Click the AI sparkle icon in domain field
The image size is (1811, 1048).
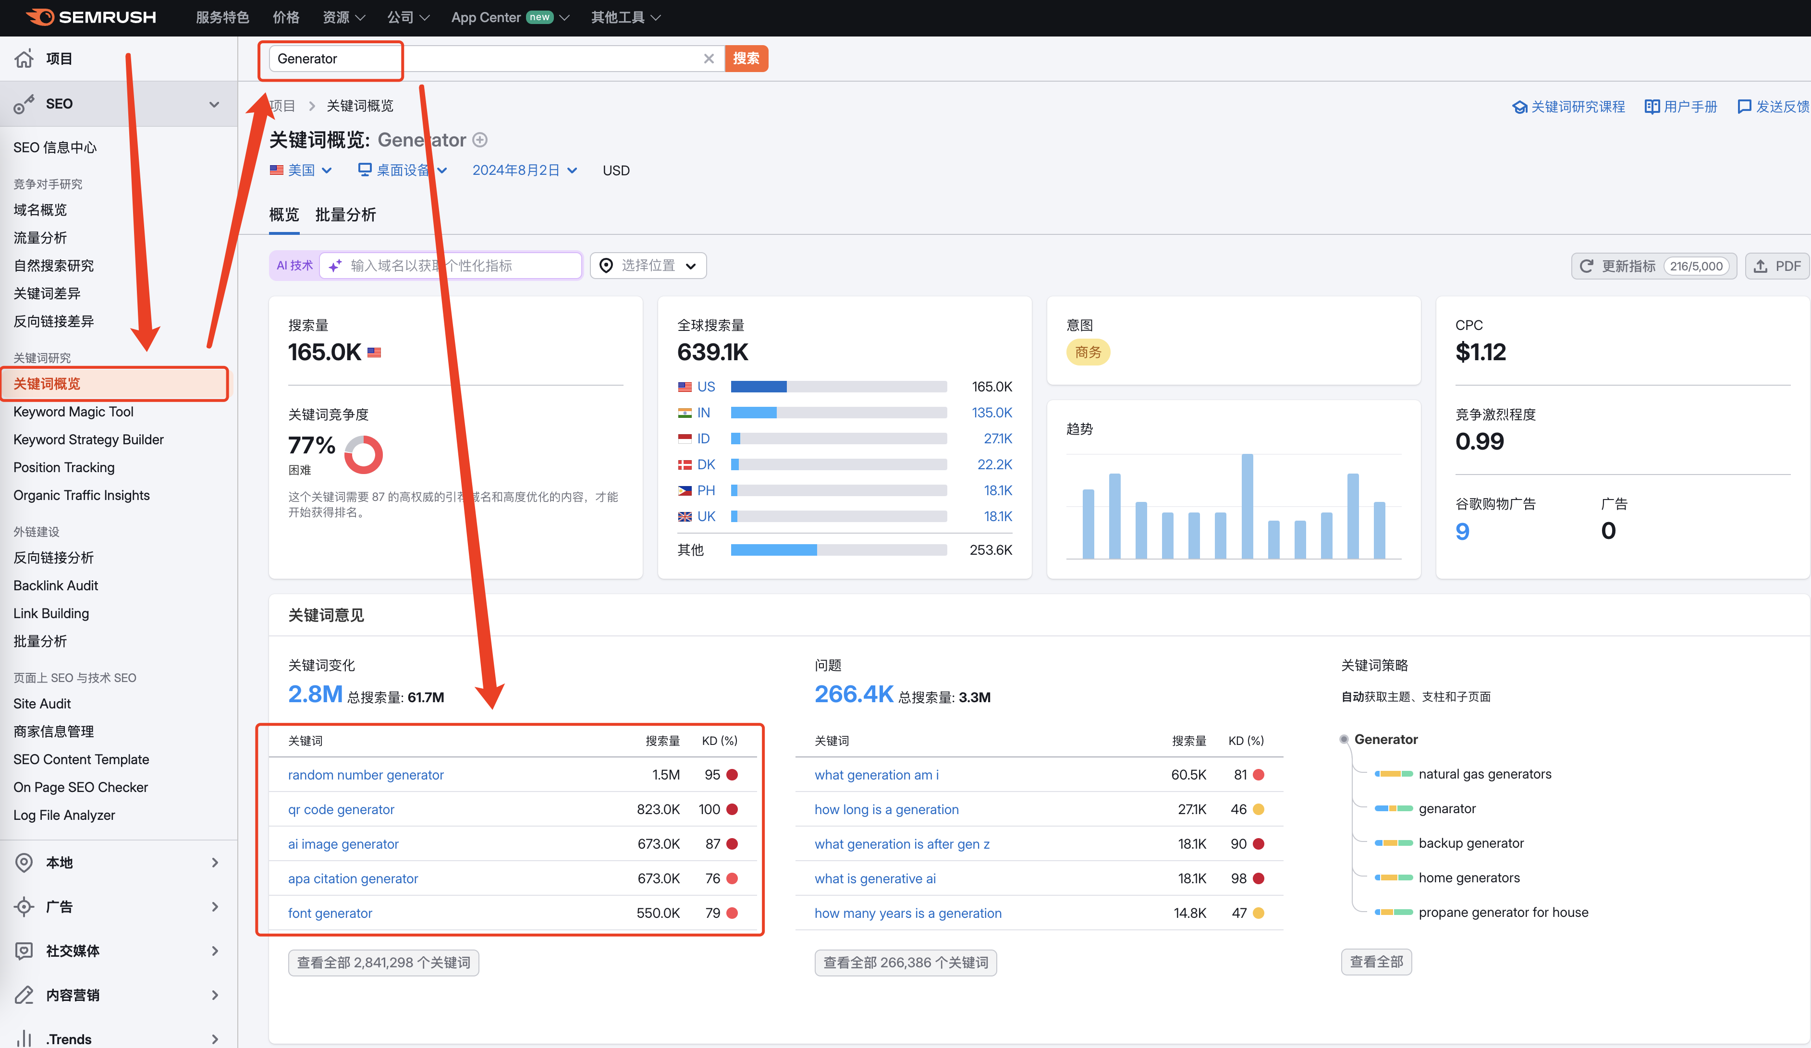(335, 266)
